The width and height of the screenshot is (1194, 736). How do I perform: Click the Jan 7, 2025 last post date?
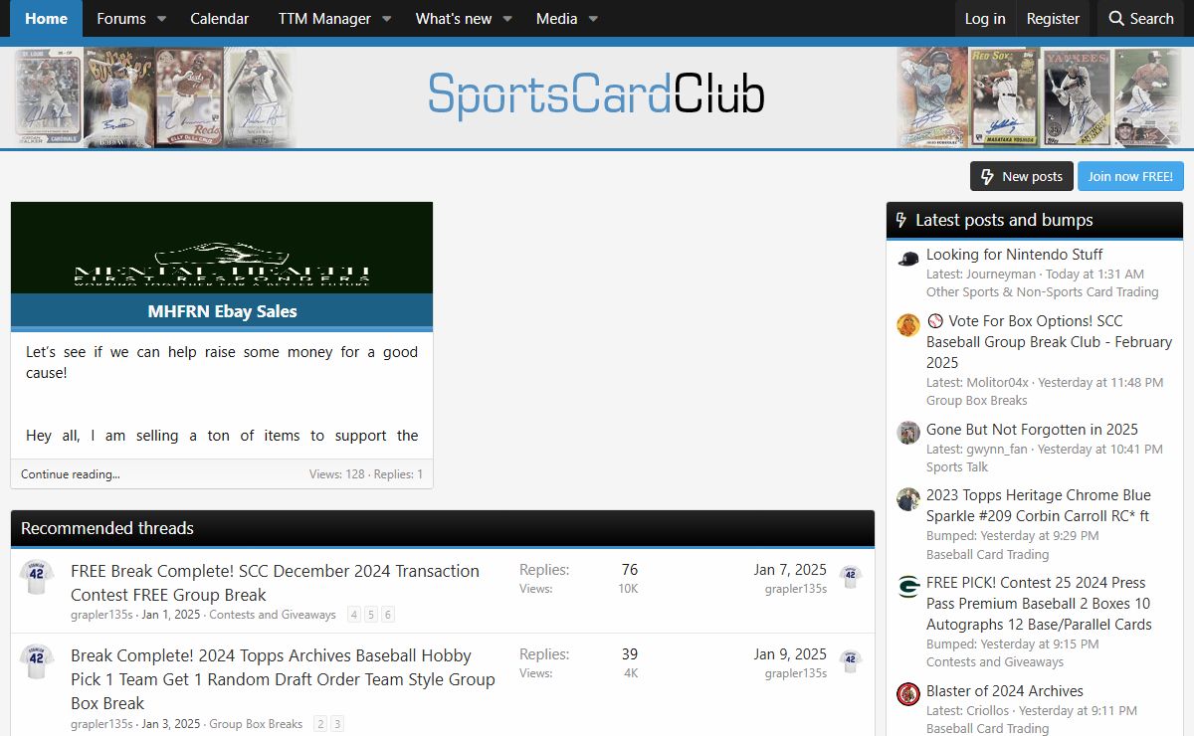[790, 570]
